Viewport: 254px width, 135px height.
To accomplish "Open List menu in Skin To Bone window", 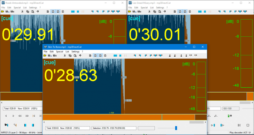I will point(67,52).
